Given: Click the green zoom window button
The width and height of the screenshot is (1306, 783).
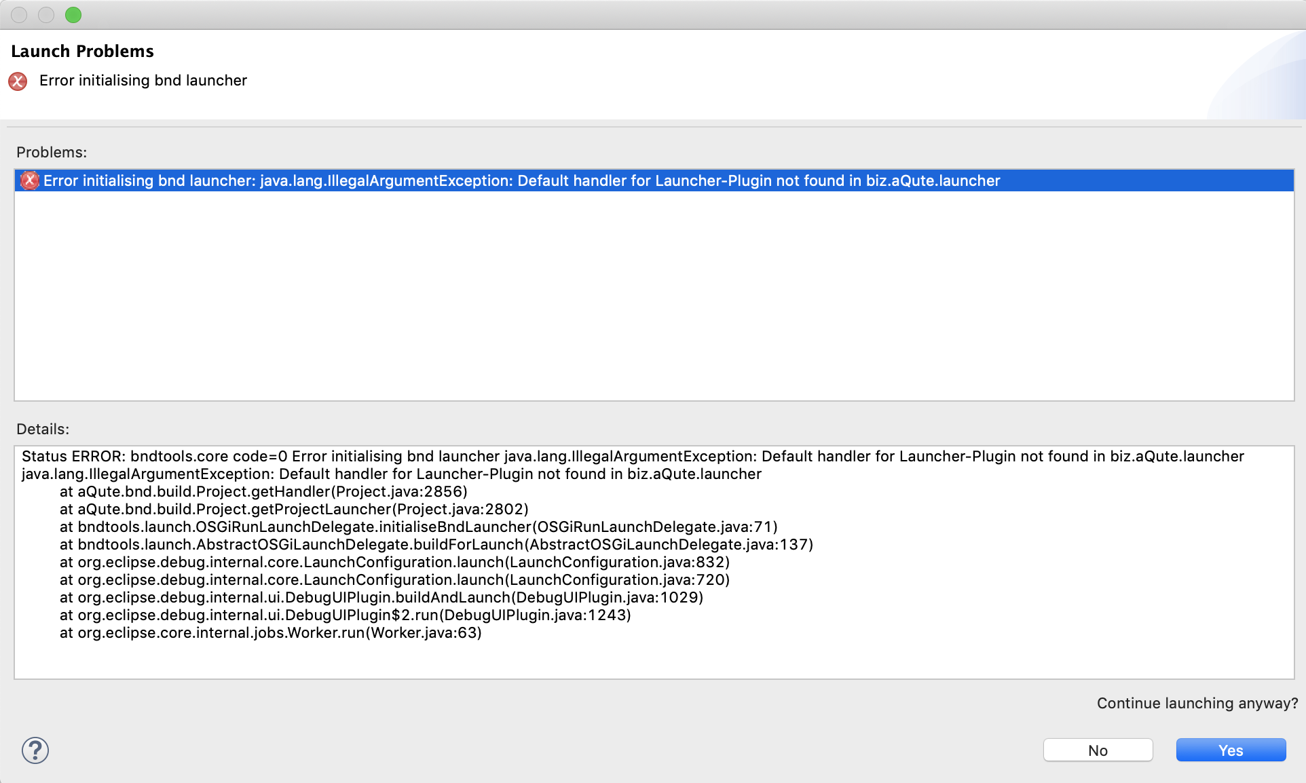Looking at the screenshot, I should tap(73, 15).
